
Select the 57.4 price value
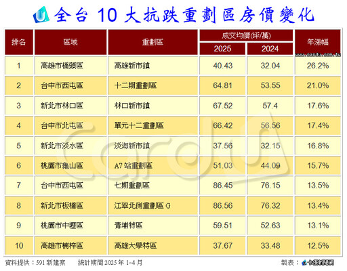(x=270, y=106)
